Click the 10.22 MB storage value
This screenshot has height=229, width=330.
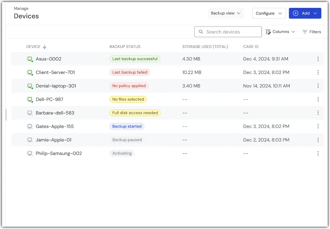192,73
